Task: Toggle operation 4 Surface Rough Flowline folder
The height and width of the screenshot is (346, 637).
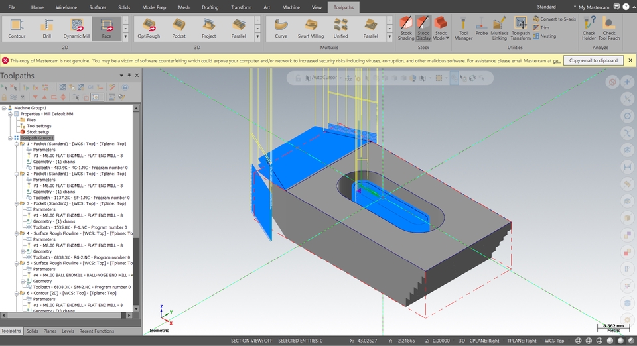Action: pyautogui.click(x=22, y=233)
